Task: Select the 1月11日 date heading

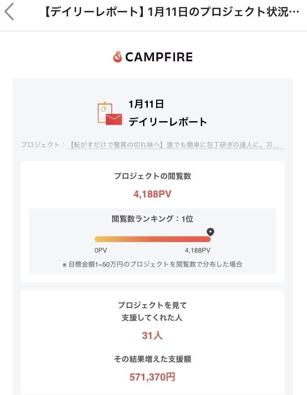Action: 146,104
